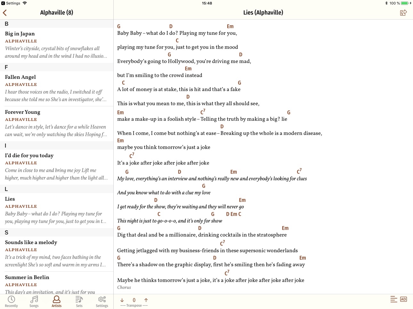Open the song I'd die for you today

tap(57, 167)
